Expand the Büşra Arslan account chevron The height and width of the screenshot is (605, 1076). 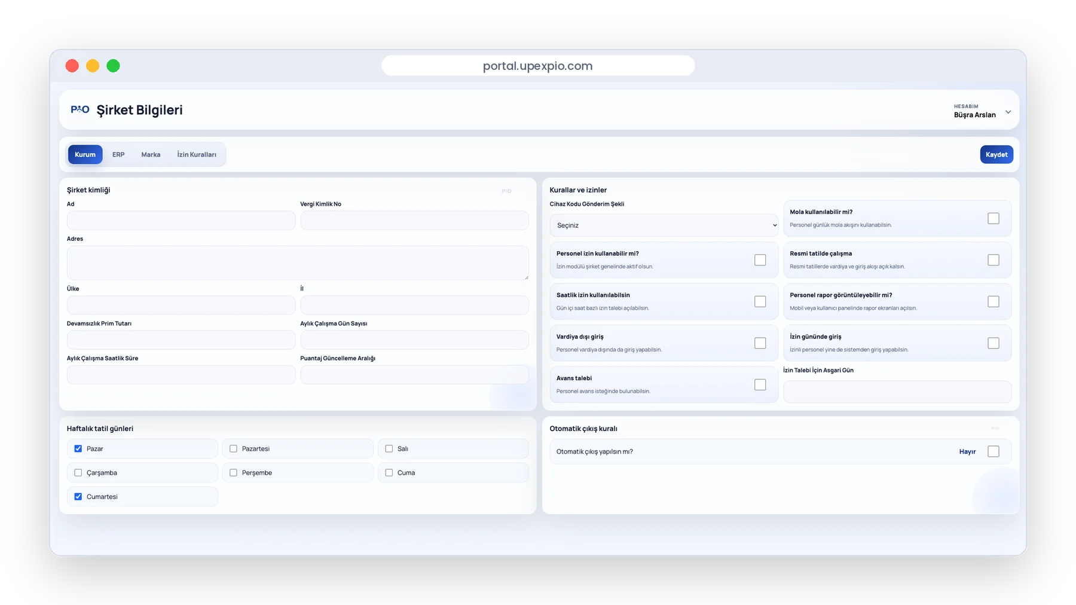coord(1008,112)
